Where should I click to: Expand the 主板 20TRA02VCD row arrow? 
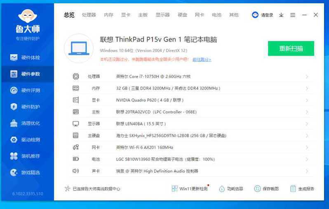(x=307, y=112)
